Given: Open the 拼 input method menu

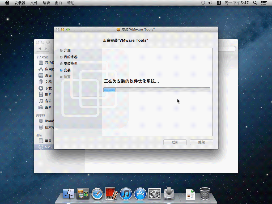Looking at the screenshot, I should (x=219, y=3).
